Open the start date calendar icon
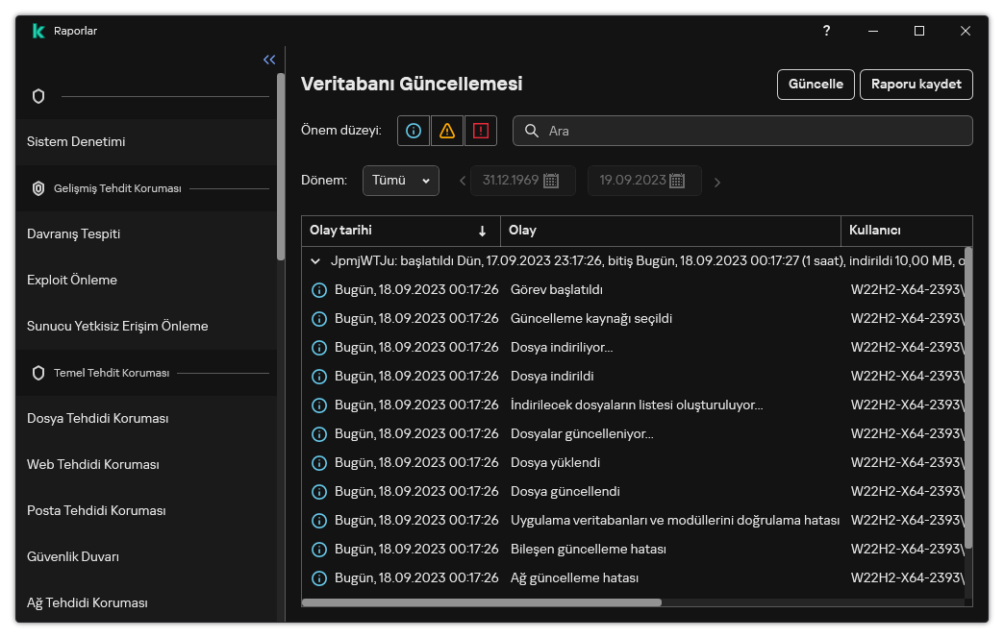The image size is (1004, 638). 551,181
